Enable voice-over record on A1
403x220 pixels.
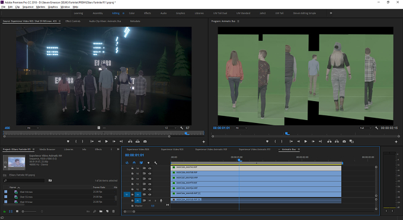point(161,200)
